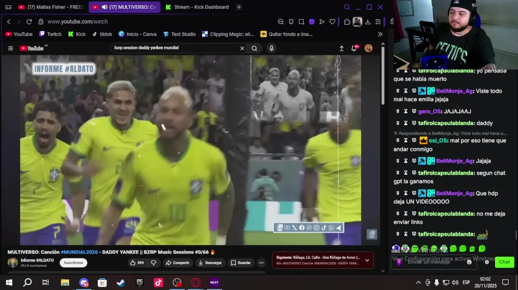Viewport: 518px width, 290px height.
Task: Expand the Siguiente playlist mix panel
Action: (x=367, y=260)
